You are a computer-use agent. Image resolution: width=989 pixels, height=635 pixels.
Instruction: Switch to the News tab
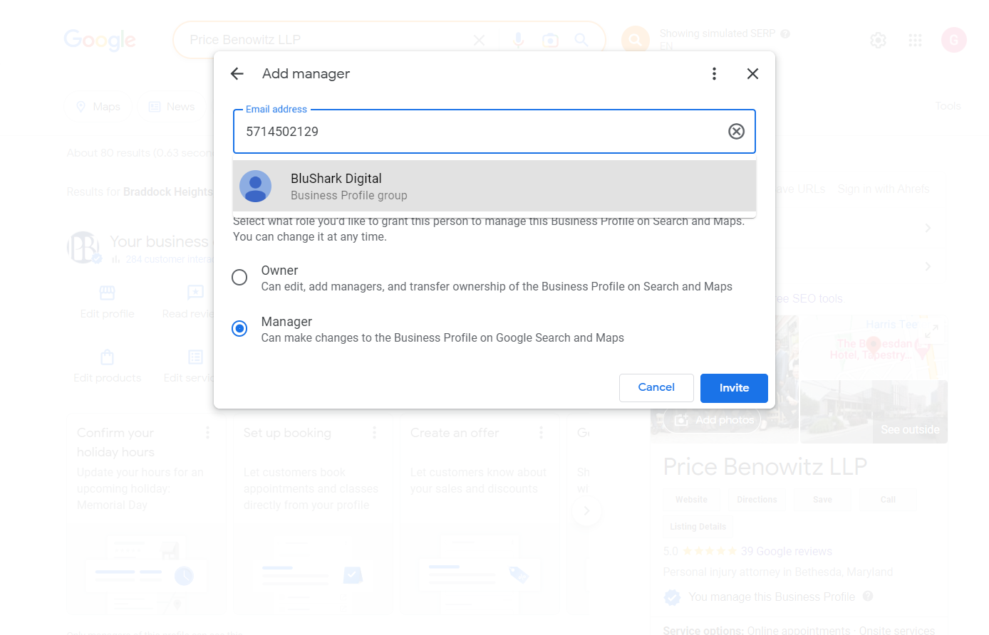tap(172, 107)
